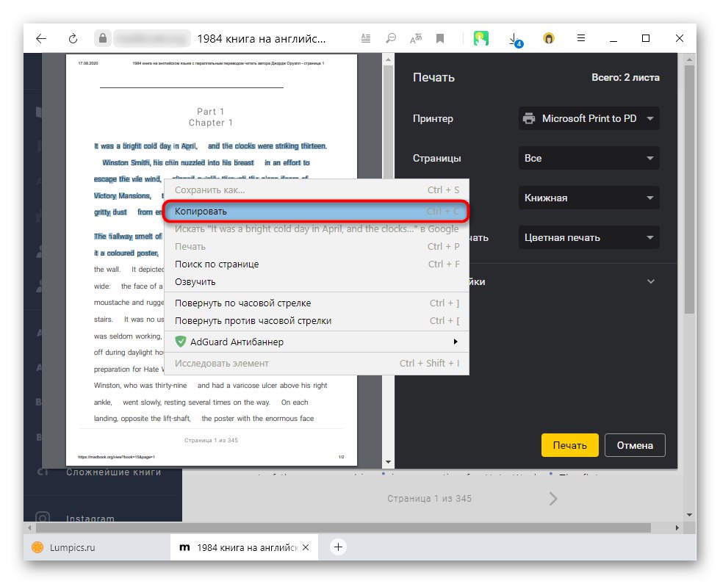The image size is (720, 584).
Task: Open a new tab with plus button
Action: (338, 547)
